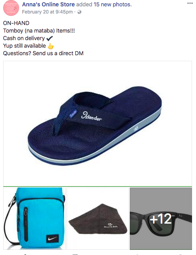Click the Questions? Send us a direct DM line
The height and width of the screenshot is (255, 196).
click(43, 53)
